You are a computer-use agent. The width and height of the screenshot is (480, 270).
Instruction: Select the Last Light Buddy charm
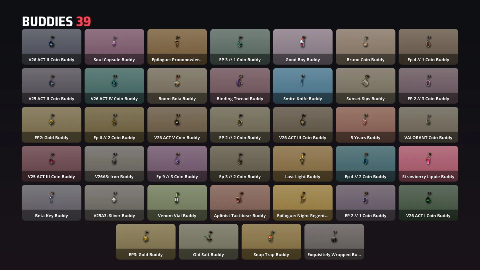pos(302,158)
